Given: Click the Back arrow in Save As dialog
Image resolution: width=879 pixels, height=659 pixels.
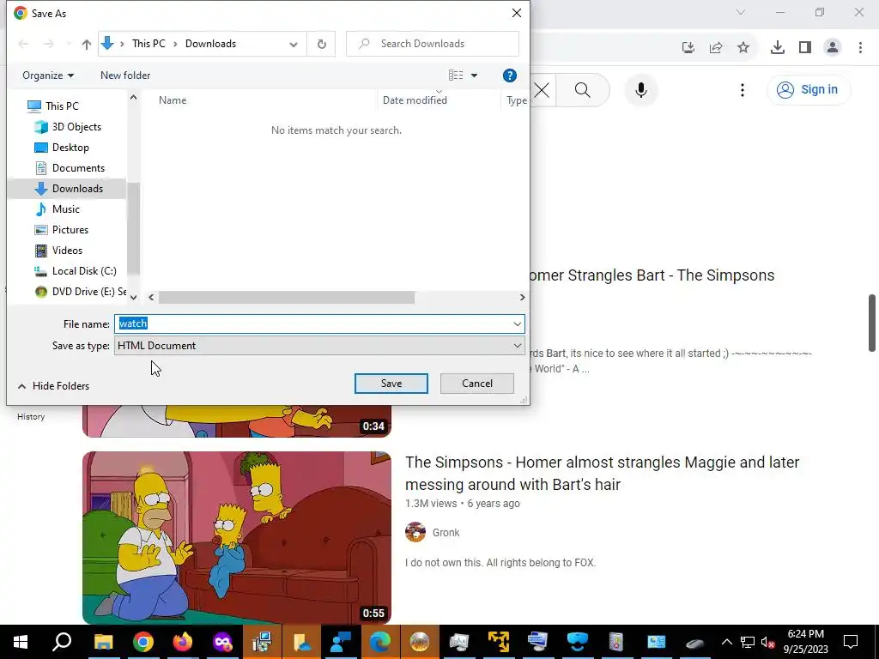Looking at the screenshot, I should tap(23, 44).
